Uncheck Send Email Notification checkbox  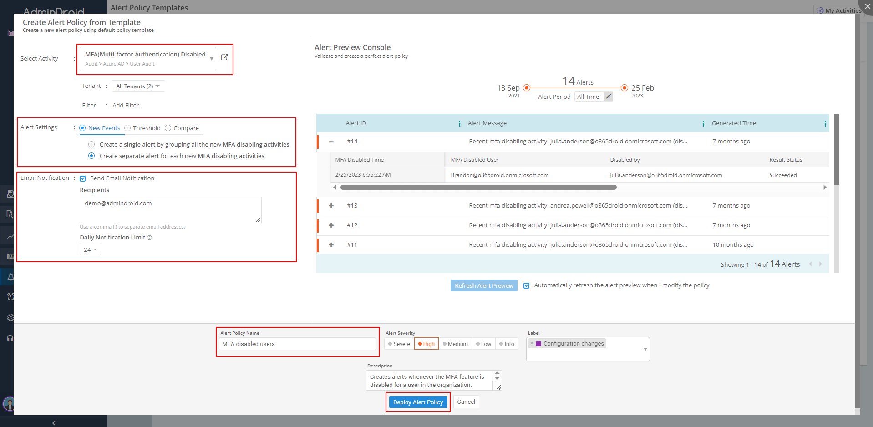pos(83,178)
